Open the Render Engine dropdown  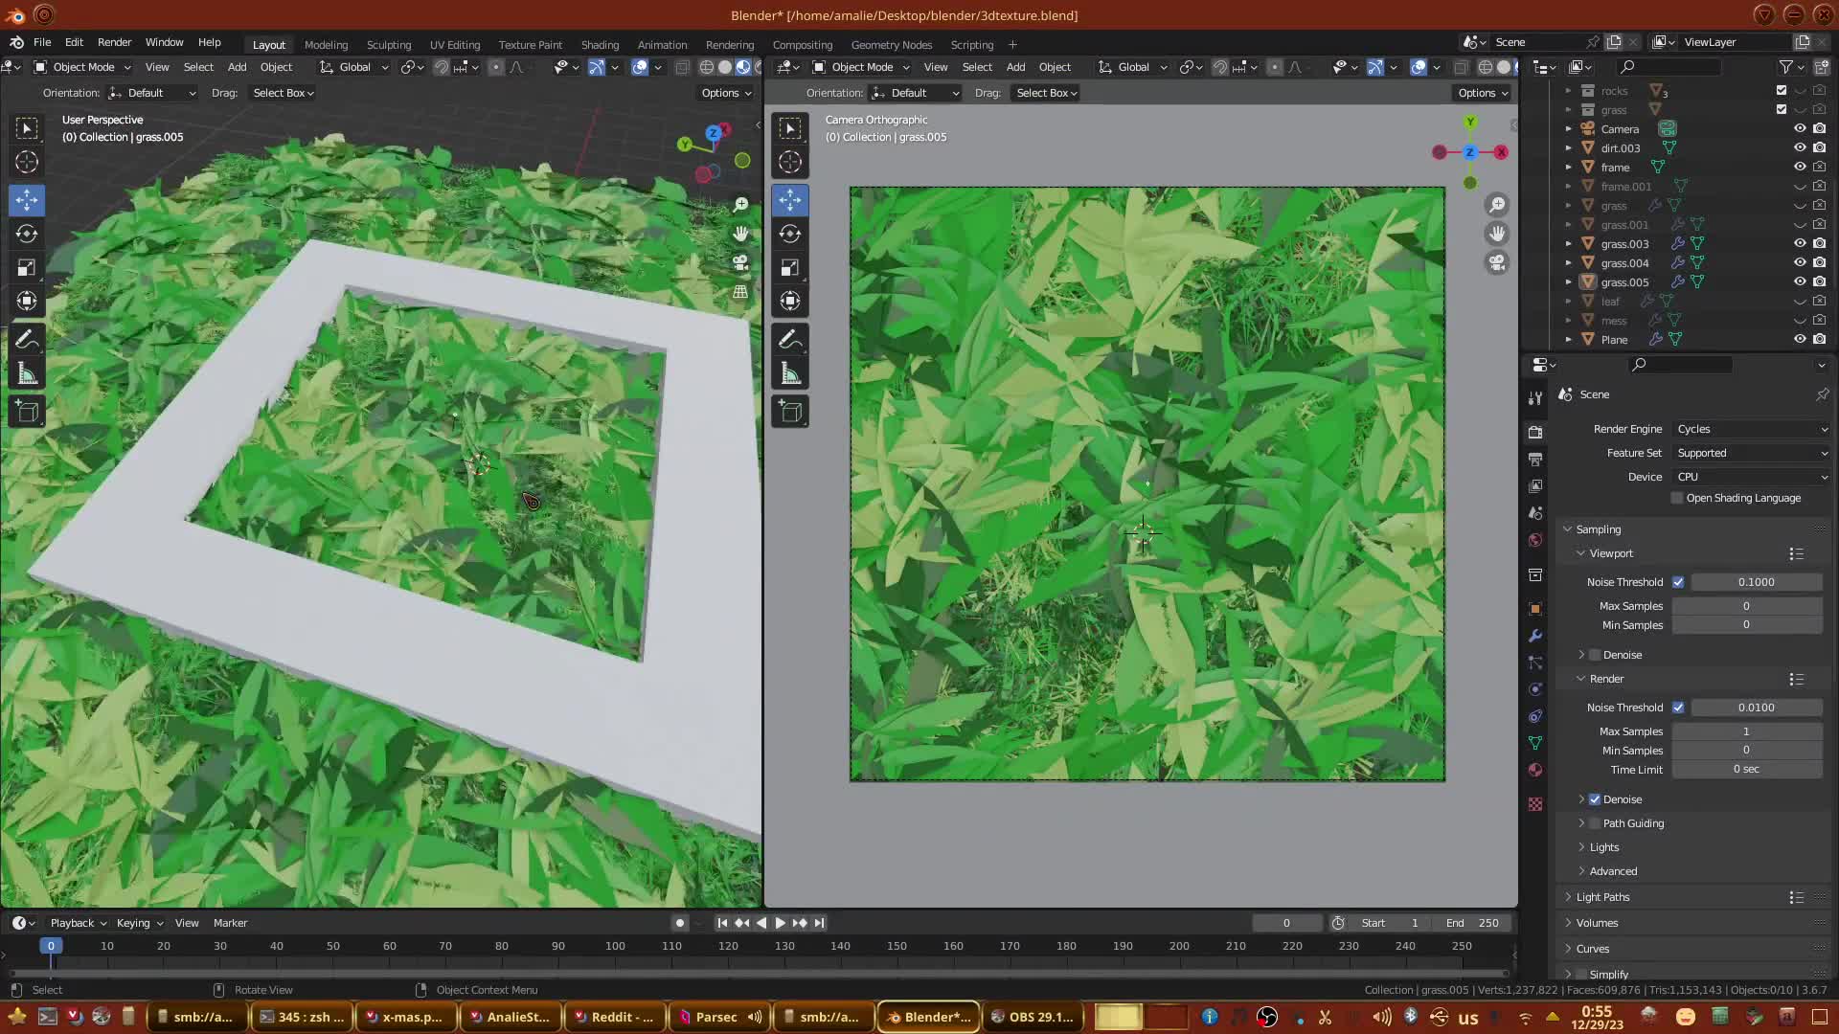click(1751, 429)
